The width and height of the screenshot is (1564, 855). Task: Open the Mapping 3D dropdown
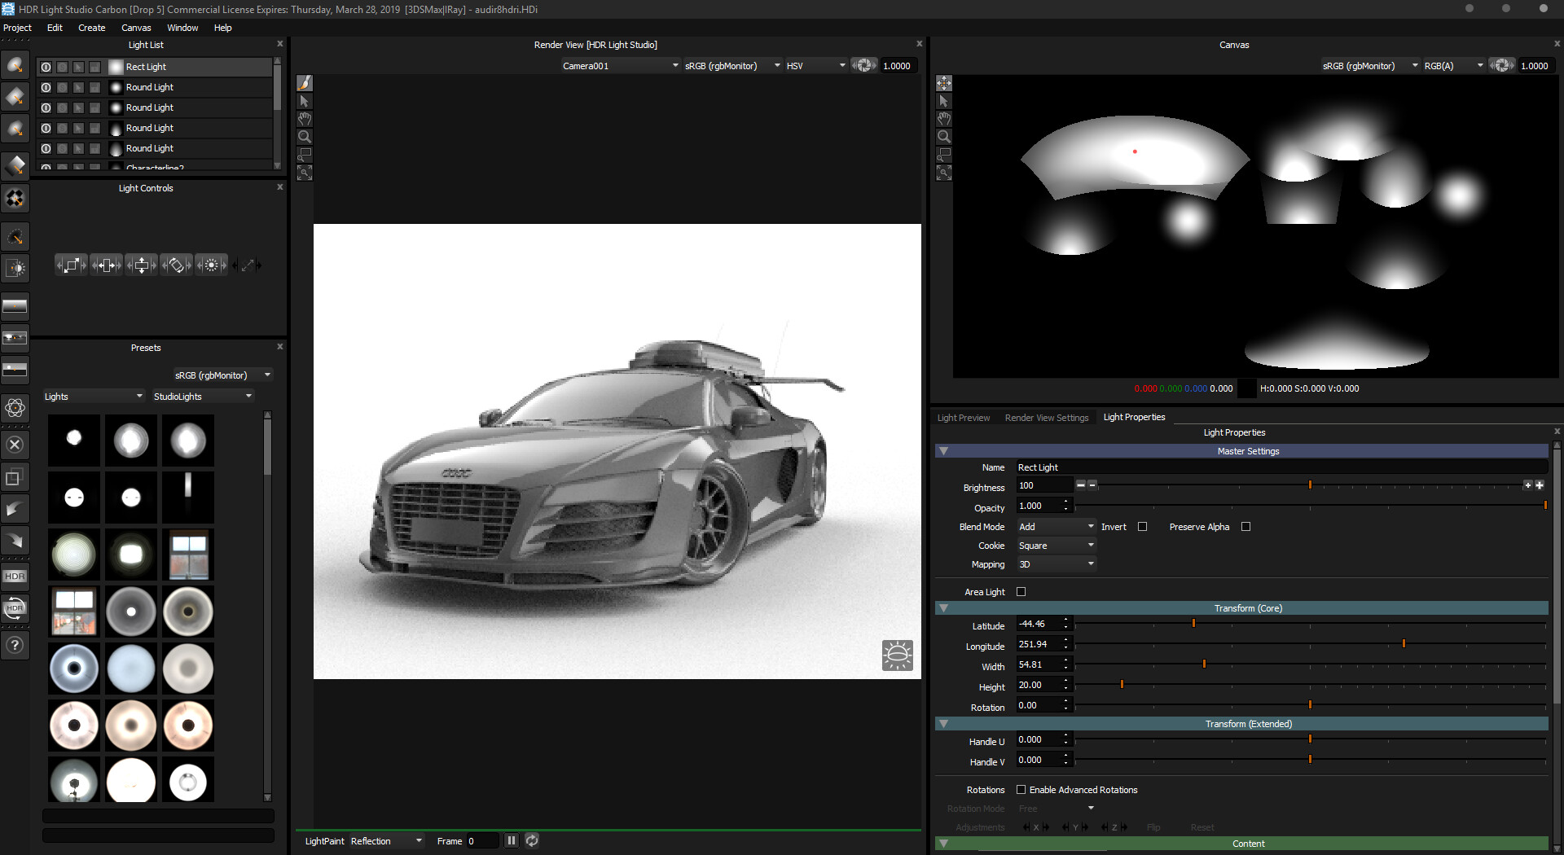click(x=1056, y=564)
